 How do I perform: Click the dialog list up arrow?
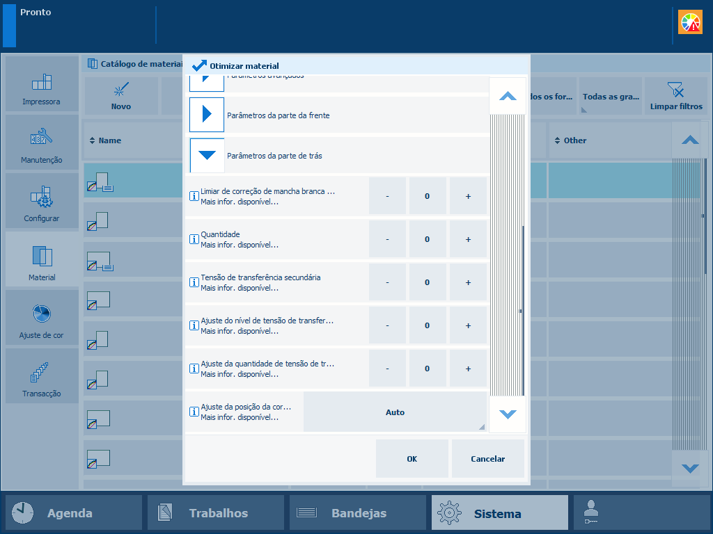(508, 96)
